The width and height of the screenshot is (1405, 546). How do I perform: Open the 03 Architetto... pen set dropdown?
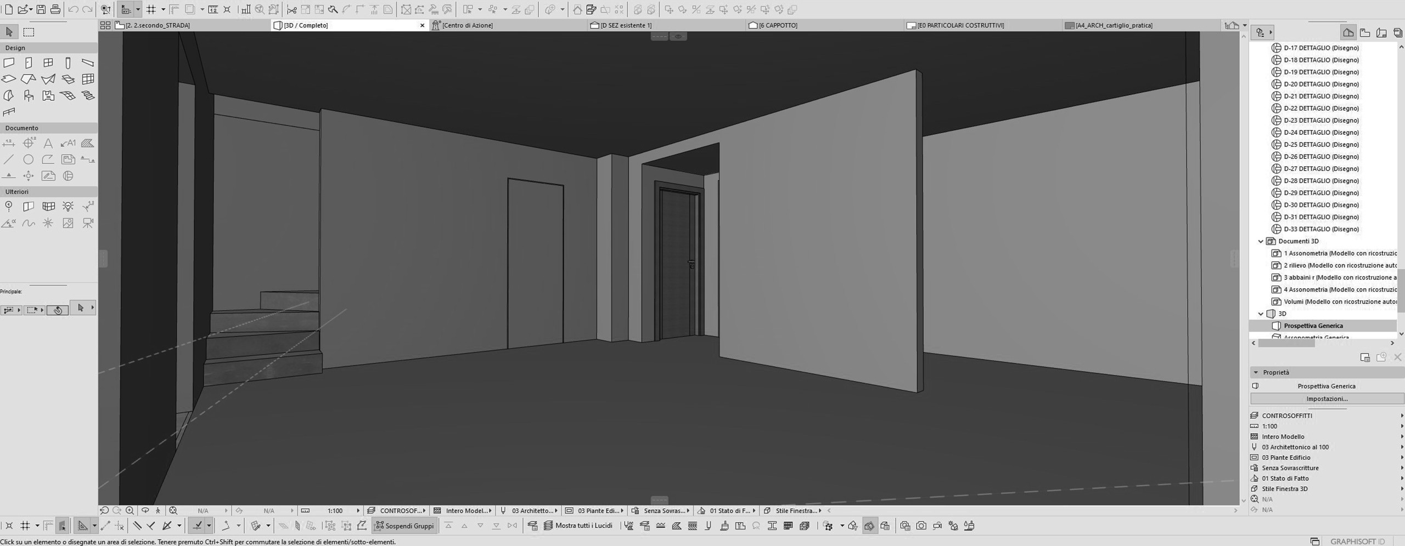[529, 510]
